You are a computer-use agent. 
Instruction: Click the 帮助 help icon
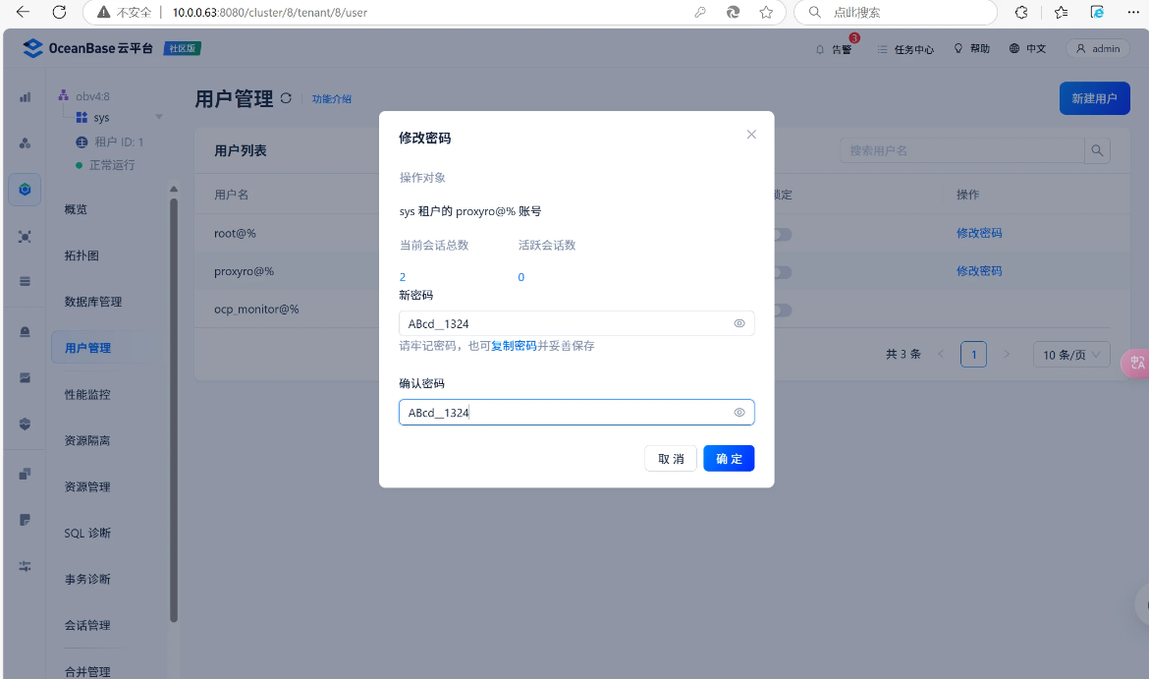point(970,47)
